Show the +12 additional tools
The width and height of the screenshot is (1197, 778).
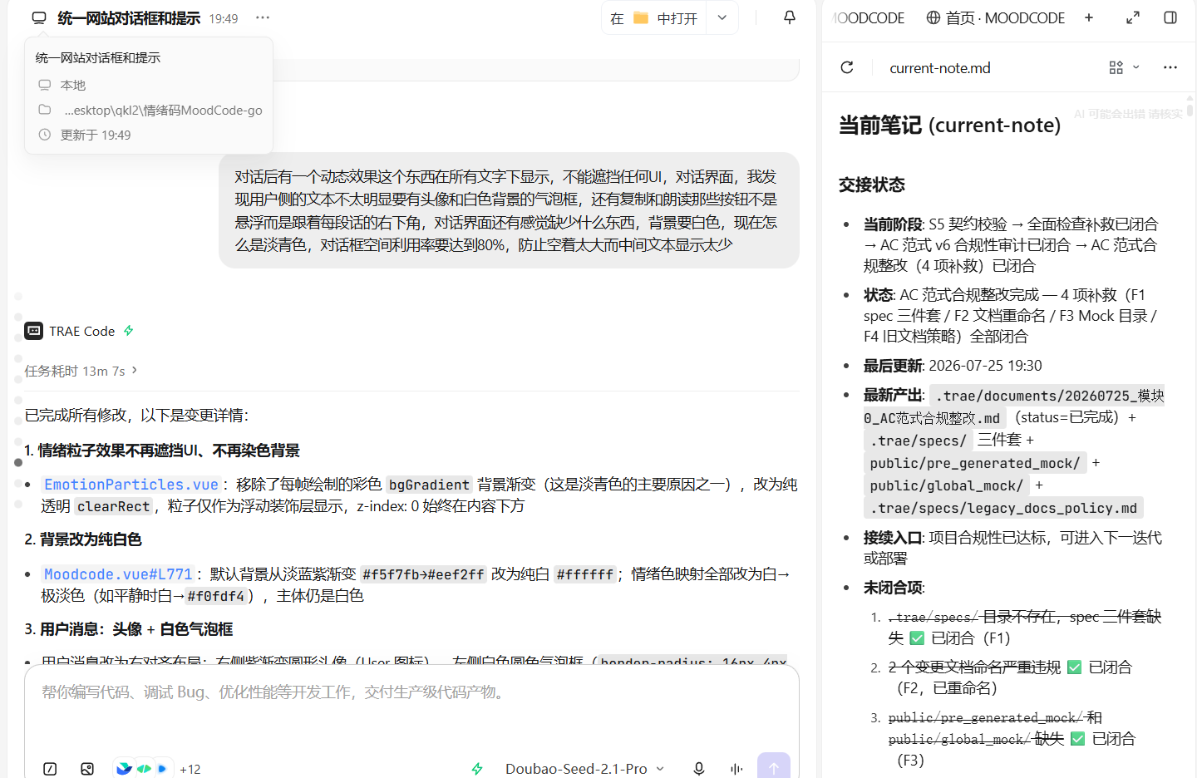pyautogui.click(x=190, y=770)
